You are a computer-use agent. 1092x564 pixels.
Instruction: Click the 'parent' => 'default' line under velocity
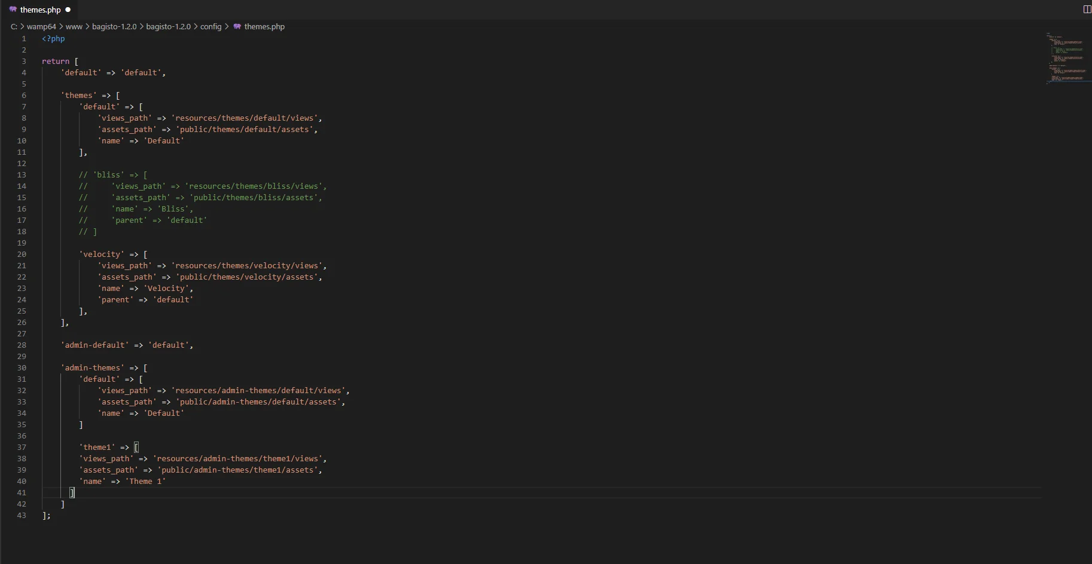click(x=145, y=300)
